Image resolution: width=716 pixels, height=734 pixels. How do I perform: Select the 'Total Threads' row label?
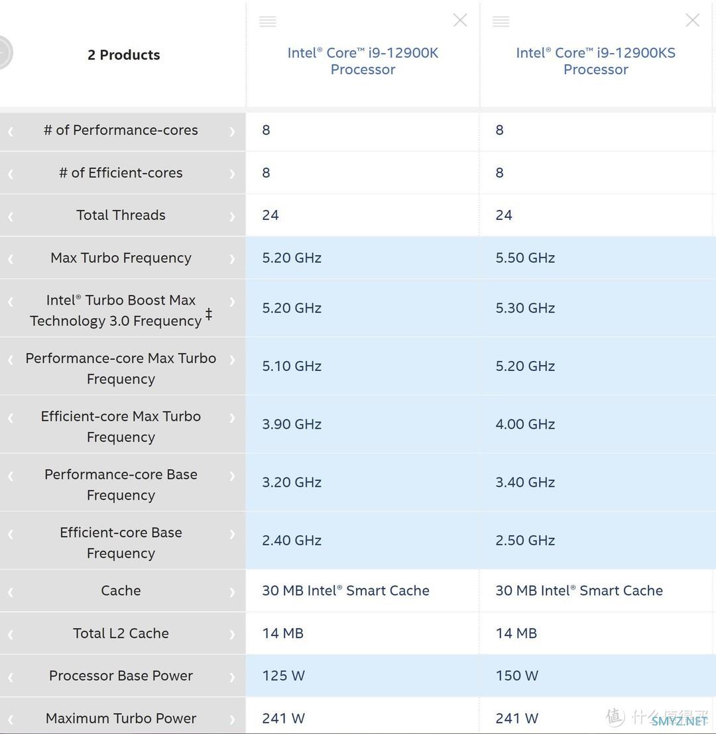(121, 215)
